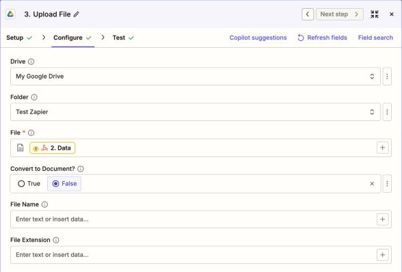Viewport: 402px width, 272px height.
Task: Switch to the Test tab
Action: tap(123, 38)
